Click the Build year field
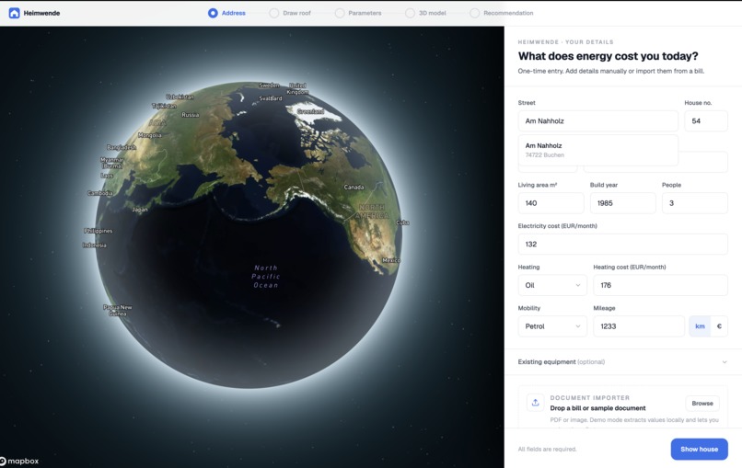 (622, 203)
